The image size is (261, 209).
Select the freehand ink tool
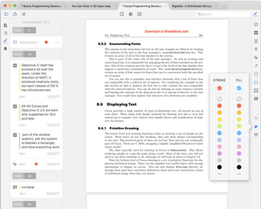pyautogui.click(x=256, y=57)
